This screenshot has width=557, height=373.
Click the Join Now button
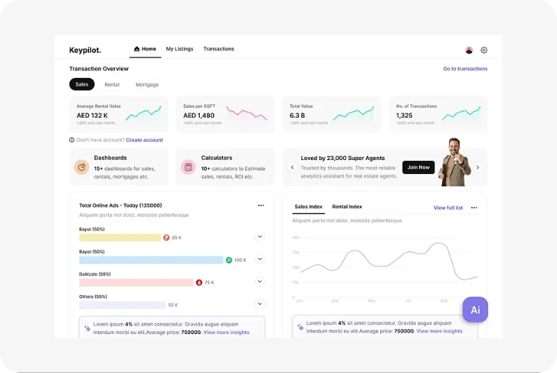[418, 167]
